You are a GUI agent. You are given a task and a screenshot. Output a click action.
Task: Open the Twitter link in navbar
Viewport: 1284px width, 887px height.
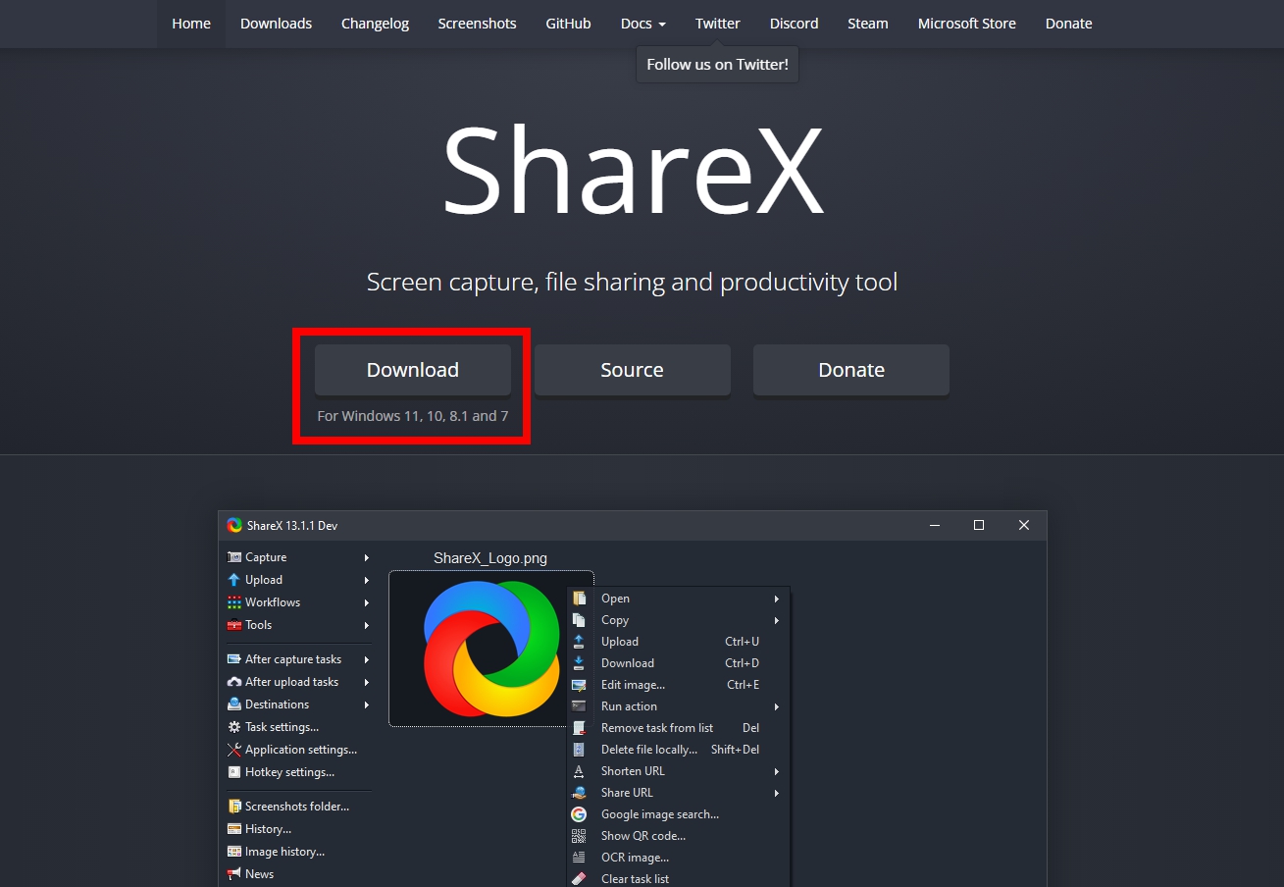718,24
